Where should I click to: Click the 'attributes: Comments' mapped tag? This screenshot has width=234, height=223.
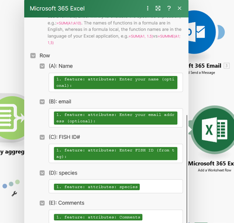(98, 217)
